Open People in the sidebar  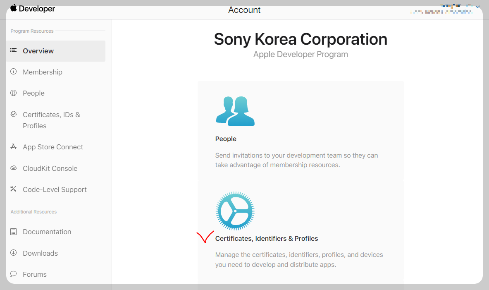pyautogui.click(x=33, y=93)
